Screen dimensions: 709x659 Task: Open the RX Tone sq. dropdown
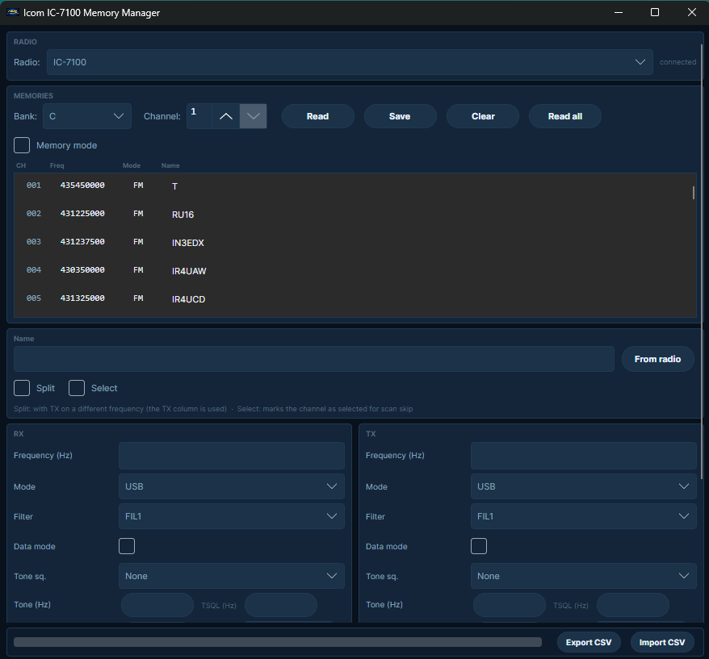(232, 576)
